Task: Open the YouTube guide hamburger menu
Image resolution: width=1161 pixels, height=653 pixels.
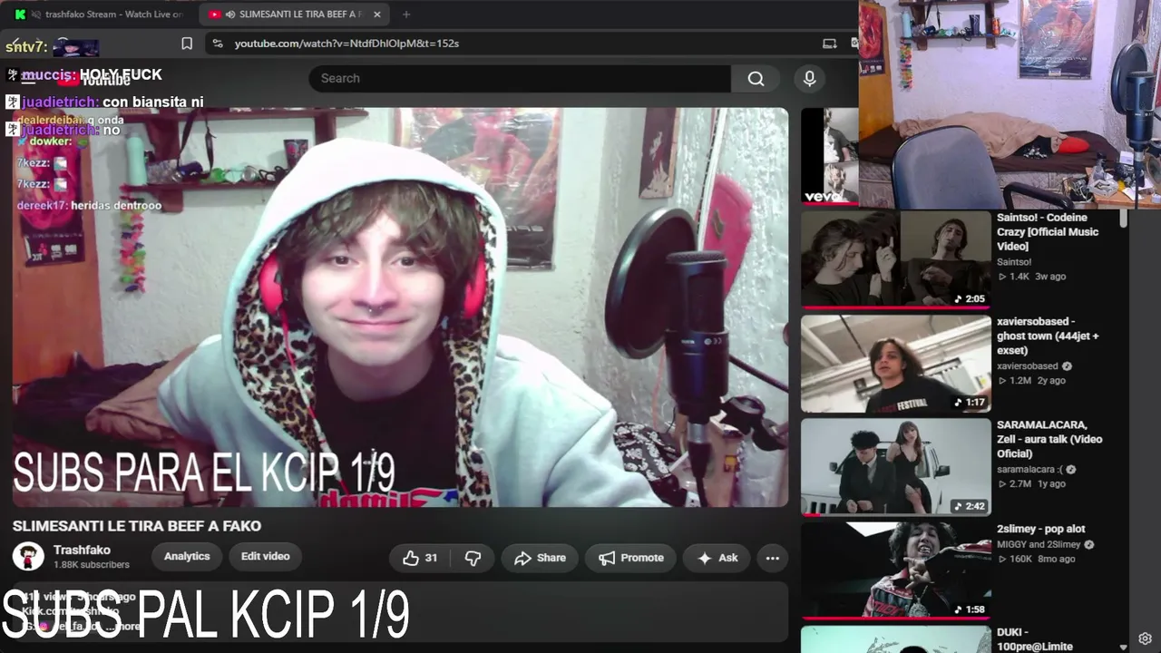Action: [28, 79]
